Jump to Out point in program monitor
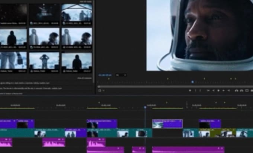The width and height of the screenshot is (253, 153). tap(229, 90)
